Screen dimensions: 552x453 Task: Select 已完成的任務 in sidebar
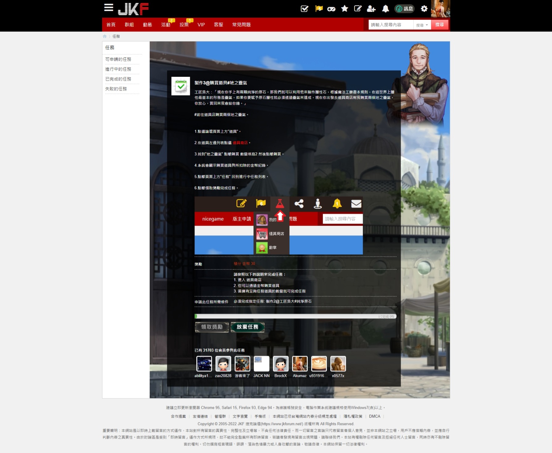[x=118, y=79]
